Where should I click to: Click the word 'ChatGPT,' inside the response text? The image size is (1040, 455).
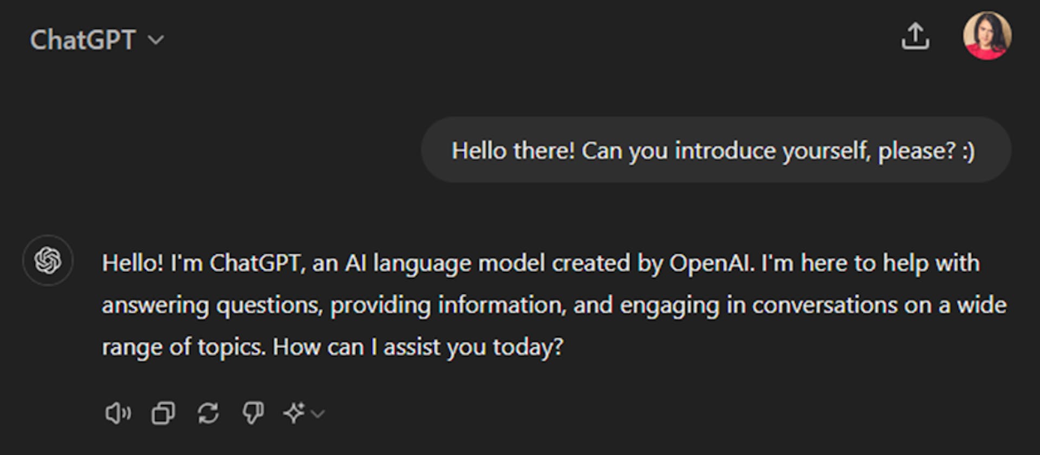257,263
